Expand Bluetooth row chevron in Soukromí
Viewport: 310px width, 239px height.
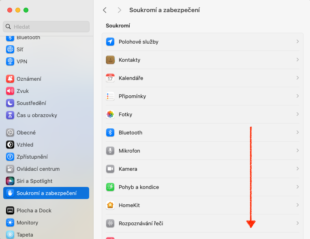(297, 132)
